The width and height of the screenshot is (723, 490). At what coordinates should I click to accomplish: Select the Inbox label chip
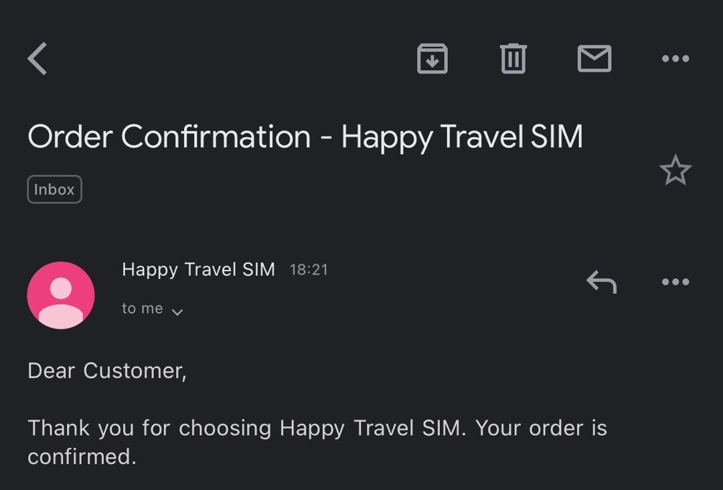click(54, 189)
